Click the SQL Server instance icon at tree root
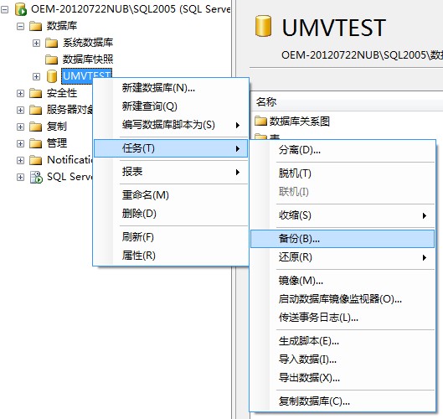443x419 pixels. [21, 9]
